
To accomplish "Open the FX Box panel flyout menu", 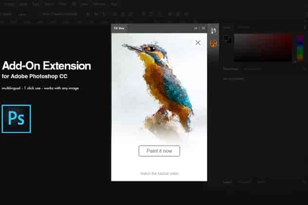I will (203, 28).
